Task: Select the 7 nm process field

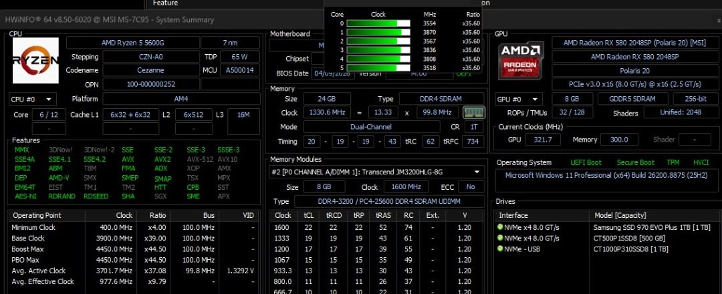Action: (230, 43)
